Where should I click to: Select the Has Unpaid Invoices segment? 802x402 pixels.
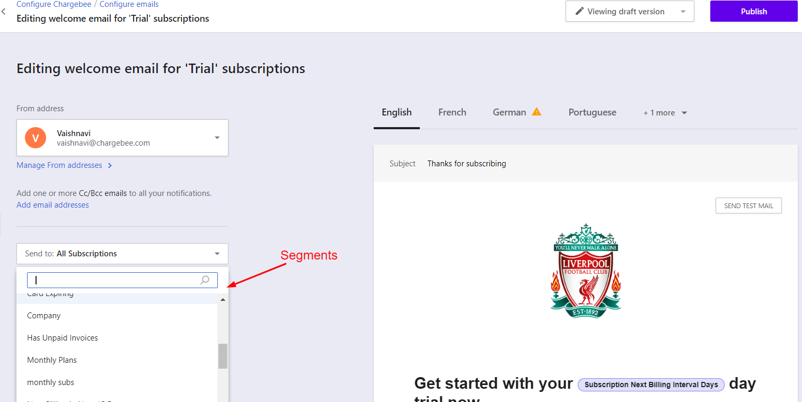click(63, 338)
